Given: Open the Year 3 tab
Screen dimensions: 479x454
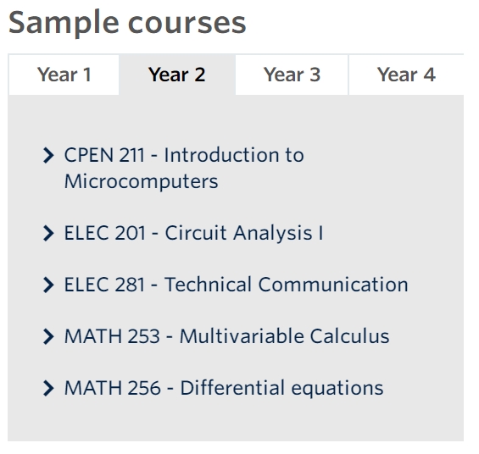Looking at the screenshot, I should (292, 75).
